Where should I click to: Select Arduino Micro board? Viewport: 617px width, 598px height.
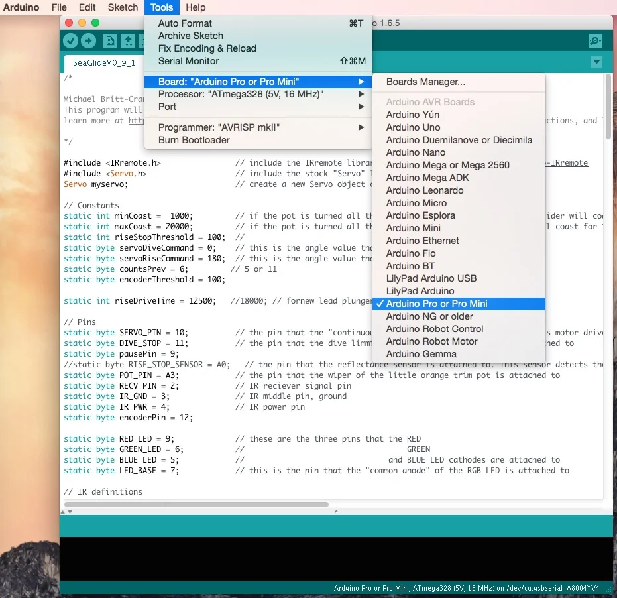click(x=459, y=203)
